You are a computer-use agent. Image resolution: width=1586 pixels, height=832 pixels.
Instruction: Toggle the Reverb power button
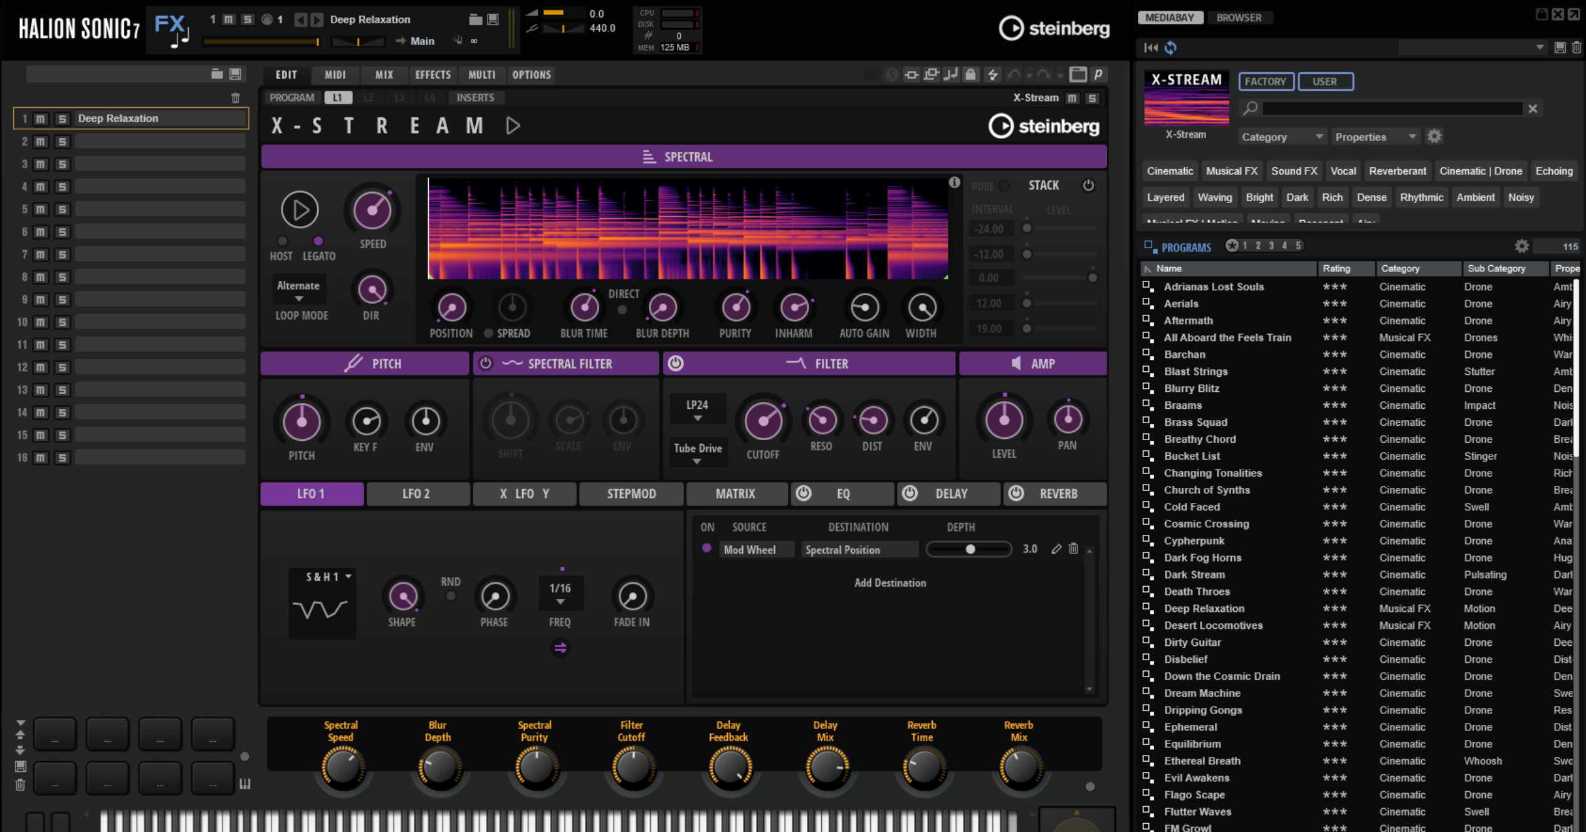coord(1016,493)
